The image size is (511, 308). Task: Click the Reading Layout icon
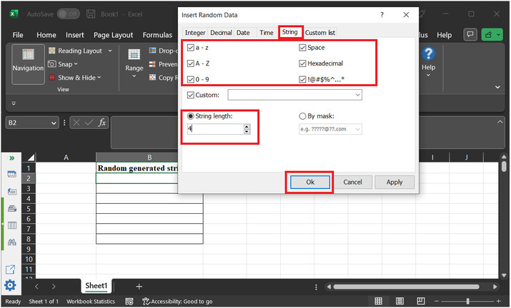pyautogui.click(x=52, y=51)
